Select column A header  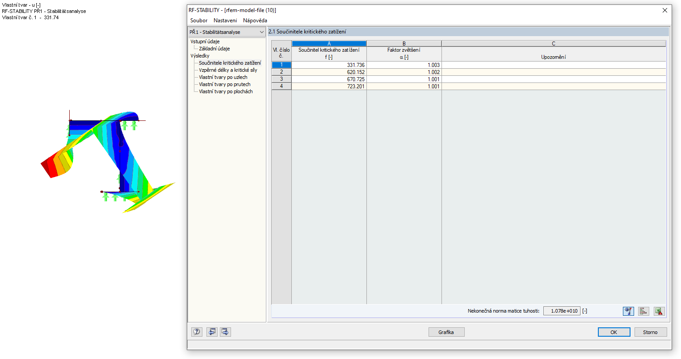[329, 44]
